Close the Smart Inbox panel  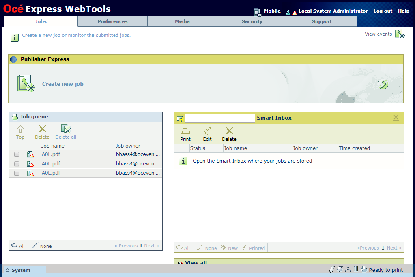[x=396, y=117]
